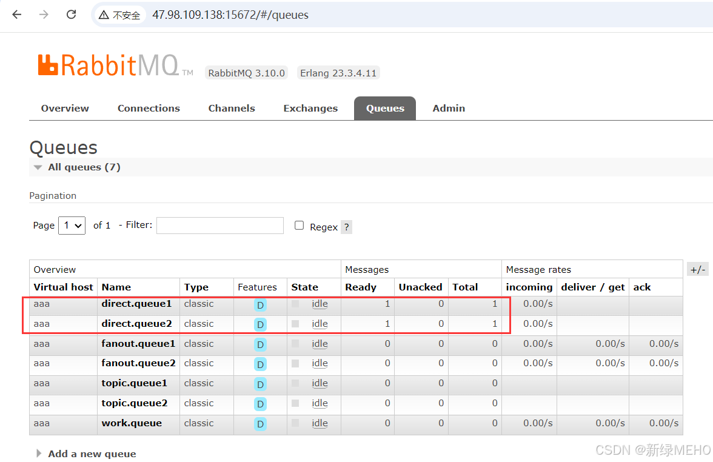
Task: Click the idle state of direct.queue1
Action: [x=320, y=304]
